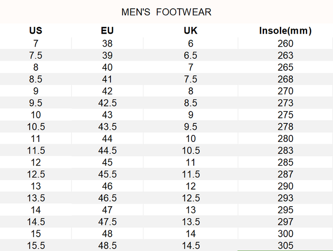
Task: Click US size 15.5 cell
Action: pyautogui.click(x=36, y=245)
